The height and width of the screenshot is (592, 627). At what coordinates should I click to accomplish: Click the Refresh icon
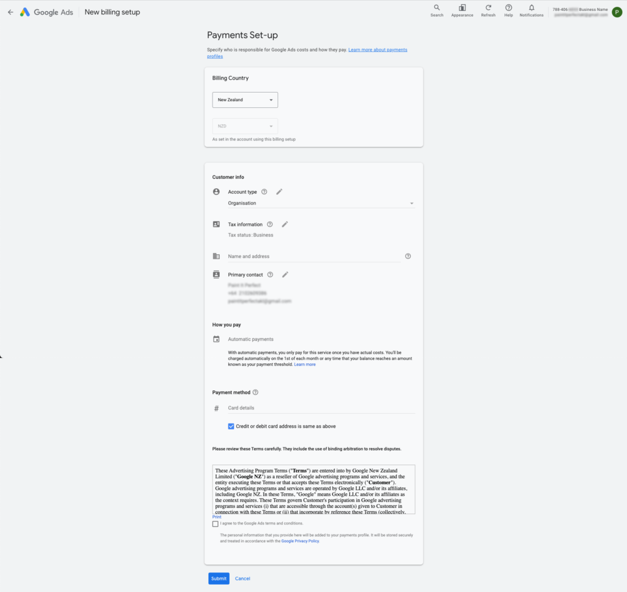pyautogui.click(x=488, y=8)
